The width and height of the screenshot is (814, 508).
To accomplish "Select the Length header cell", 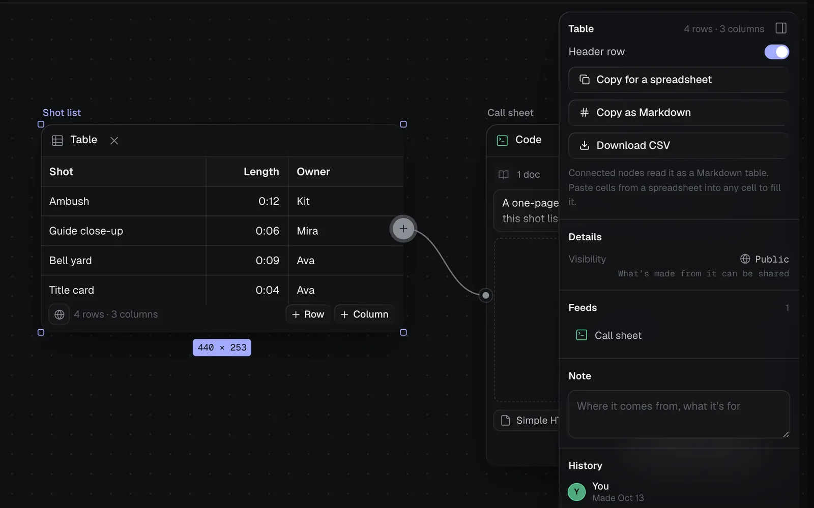I will tap(247, 172).
